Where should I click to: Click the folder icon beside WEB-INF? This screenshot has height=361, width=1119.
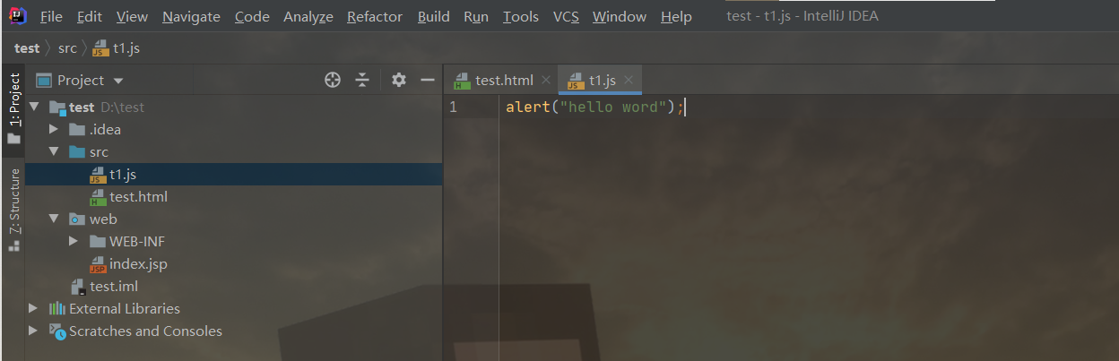point(98,241)
